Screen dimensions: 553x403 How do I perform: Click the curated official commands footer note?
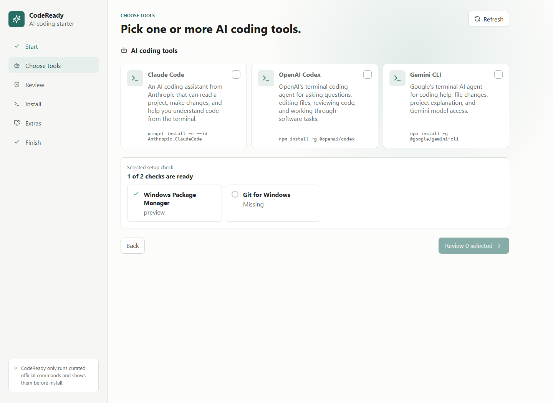pos(53,375)
